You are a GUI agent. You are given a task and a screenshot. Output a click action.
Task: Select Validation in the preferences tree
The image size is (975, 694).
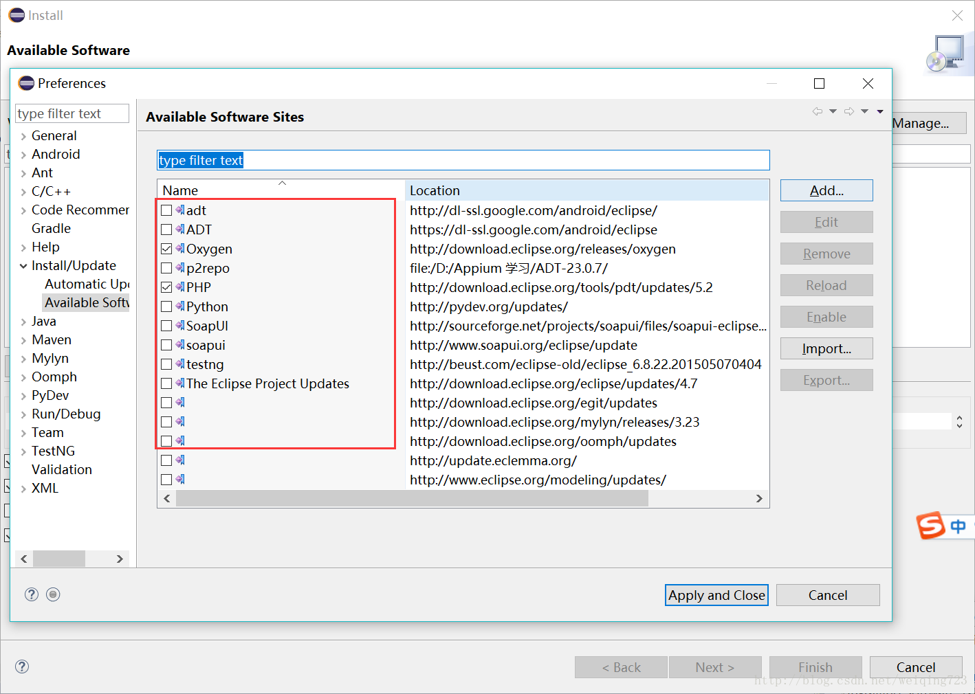(62, 469)
